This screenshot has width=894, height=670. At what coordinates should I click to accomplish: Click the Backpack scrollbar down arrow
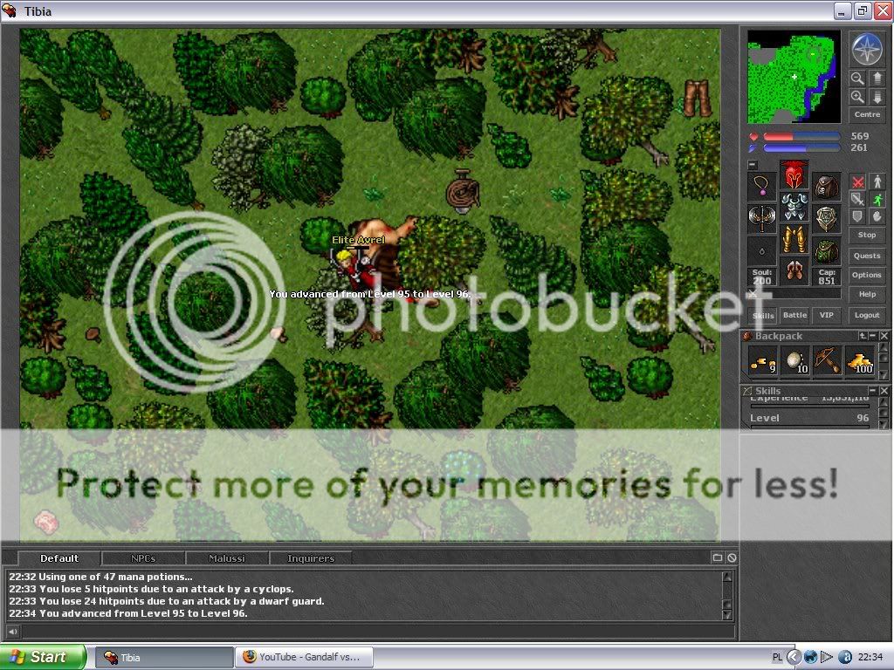pyautogui.click(x=884, y=374)
